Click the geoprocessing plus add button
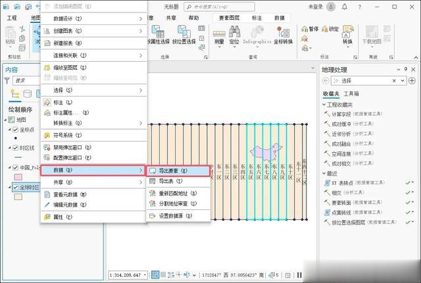This screenshot has height=283, width=421. pyautogui.click(x=412, y=80)
